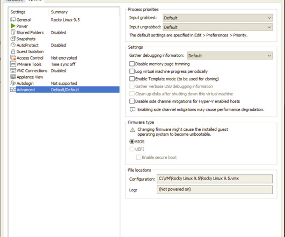The image size is (285, 237).
Task: Select VNC Connections settings row
Action: (65, 70)
